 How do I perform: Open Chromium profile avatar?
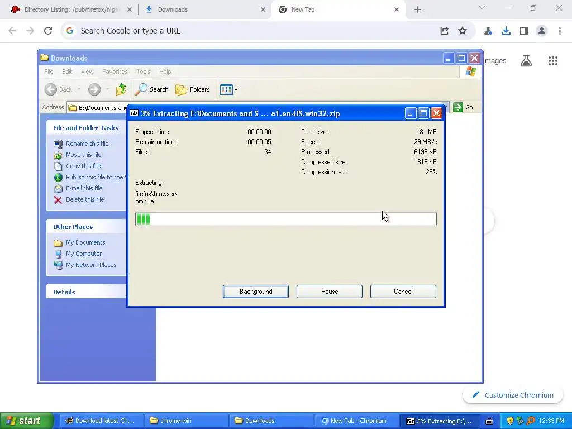[x=542, y=31]
